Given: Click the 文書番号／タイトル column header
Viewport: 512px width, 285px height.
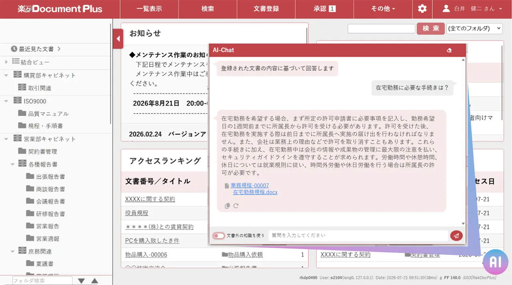Looking at the screenshot, I should [158, 181].
